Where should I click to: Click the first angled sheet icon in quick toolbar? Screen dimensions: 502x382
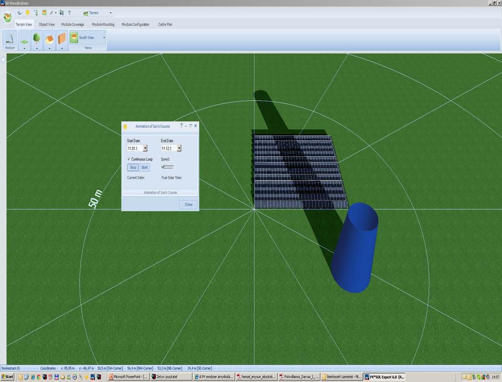(20, 13)
